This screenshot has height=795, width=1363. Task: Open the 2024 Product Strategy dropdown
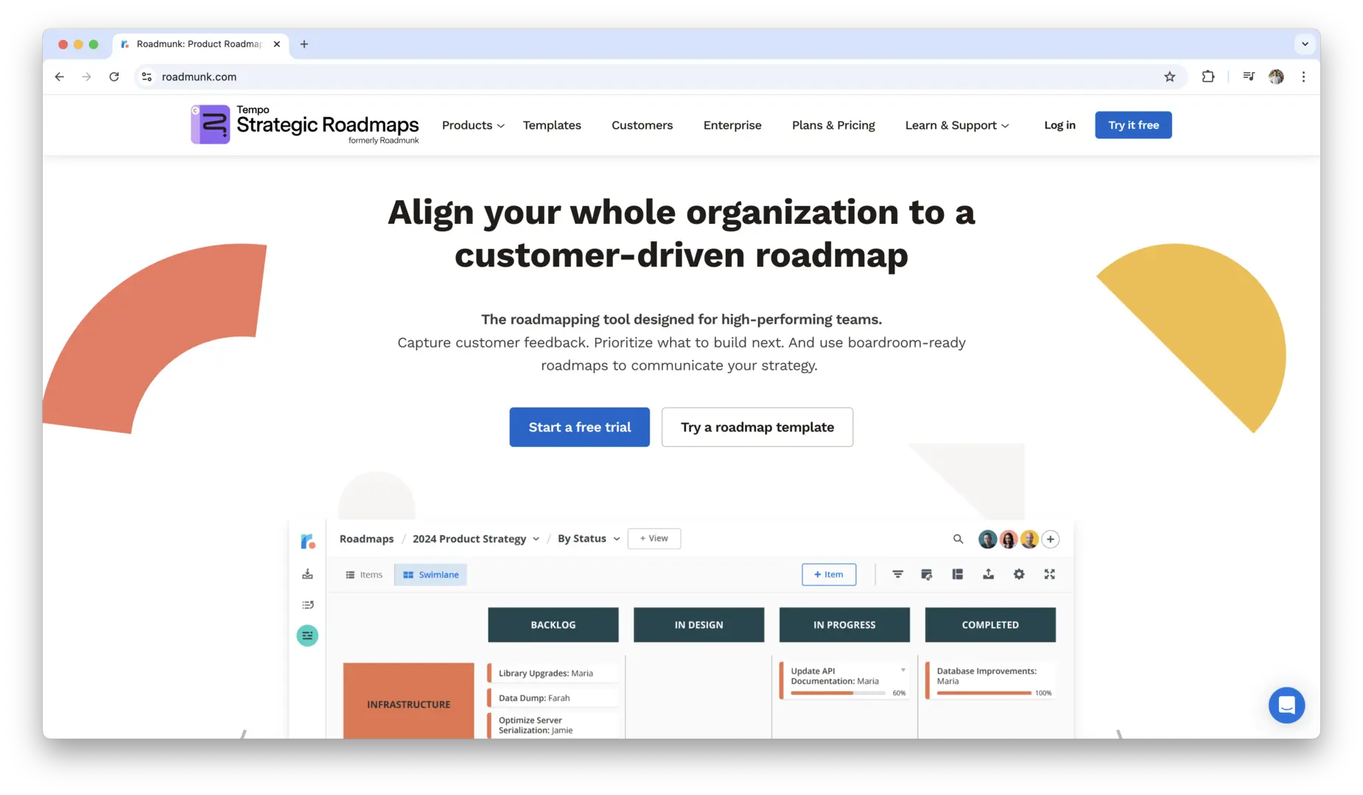point(476,539)
